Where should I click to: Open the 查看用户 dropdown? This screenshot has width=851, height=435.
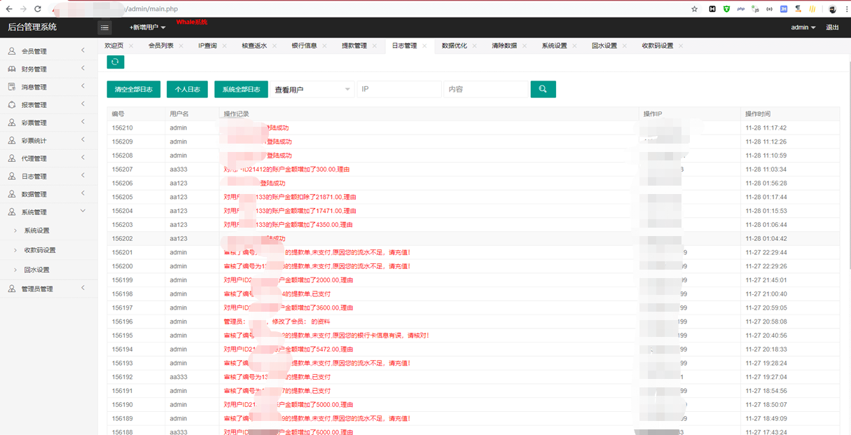tap(312, 90)
